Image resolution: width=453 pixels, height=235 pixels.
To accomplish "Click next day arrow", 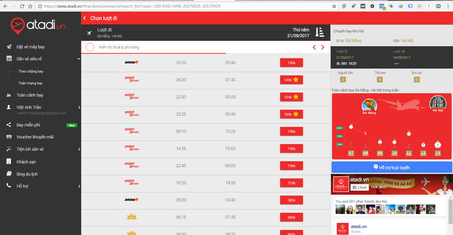I will coord(323,47).
